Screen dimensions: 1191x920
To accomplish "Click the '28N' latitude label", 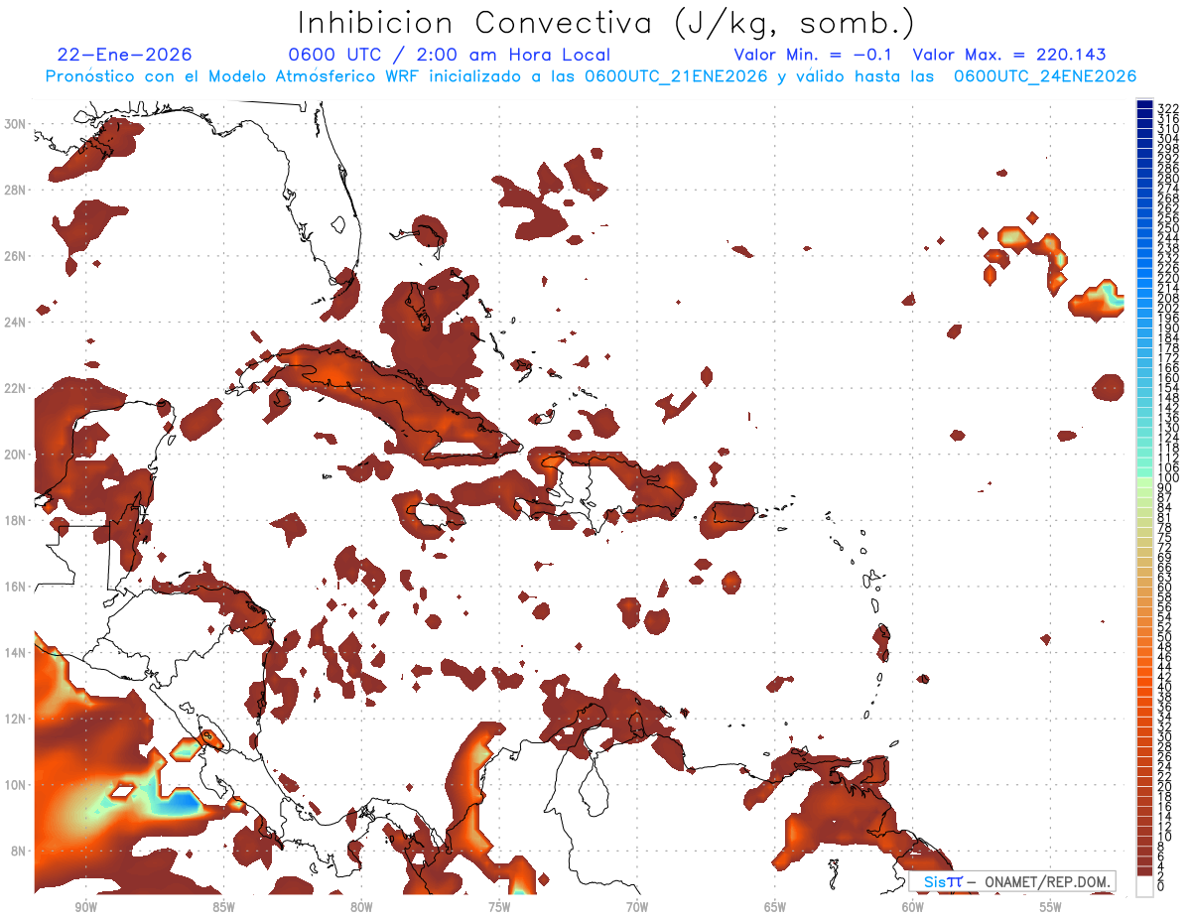I will click(x=14, y=190).
